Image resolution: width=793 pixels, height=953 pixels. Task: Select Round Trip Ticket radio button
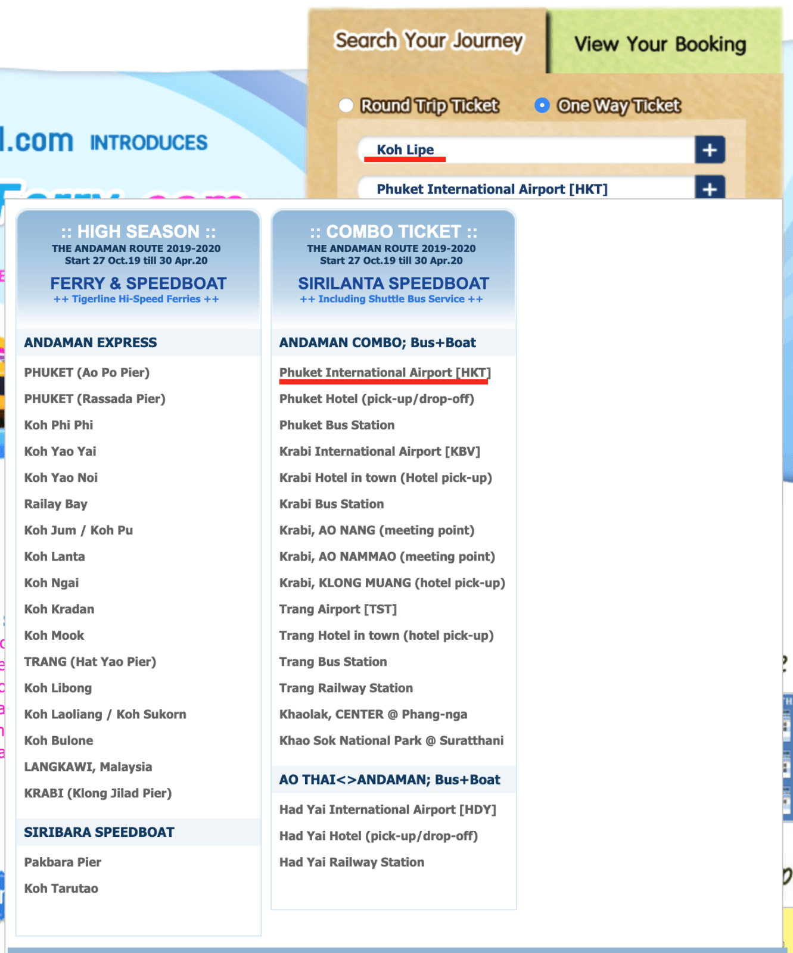346,105
